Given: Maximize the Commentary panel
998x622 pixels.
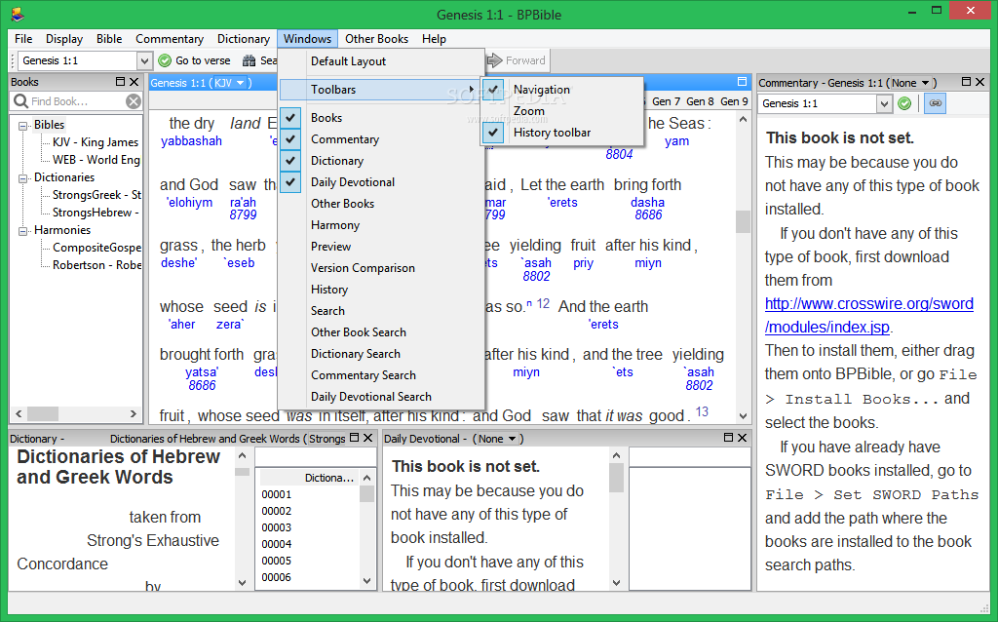Looking at the screenshot, I should coord(966,82).
